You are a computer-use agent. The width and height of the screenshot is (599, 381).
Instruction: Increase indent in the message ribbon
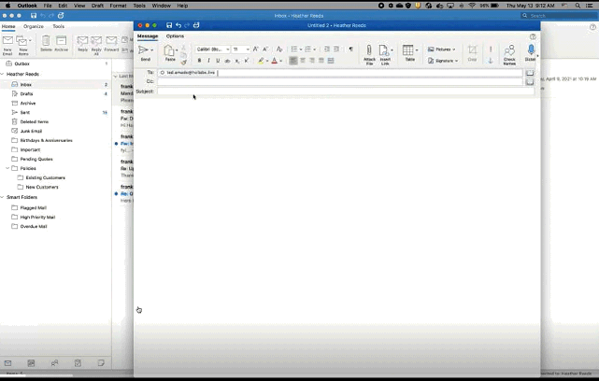(x=336, y=49)
